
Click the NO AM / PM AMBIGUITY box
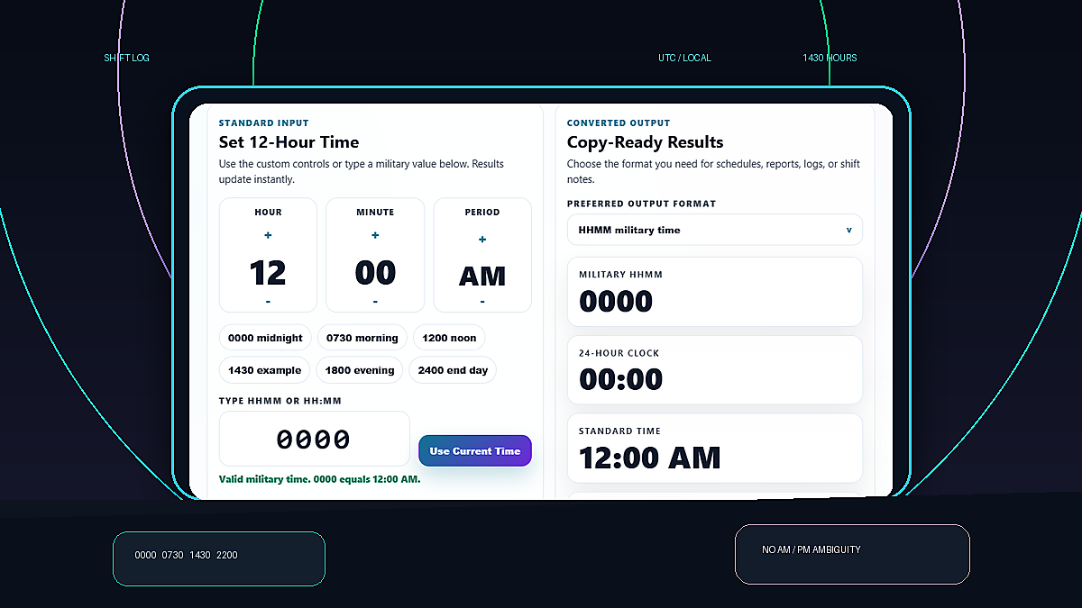pyautogui.click(x=852, y=554)
